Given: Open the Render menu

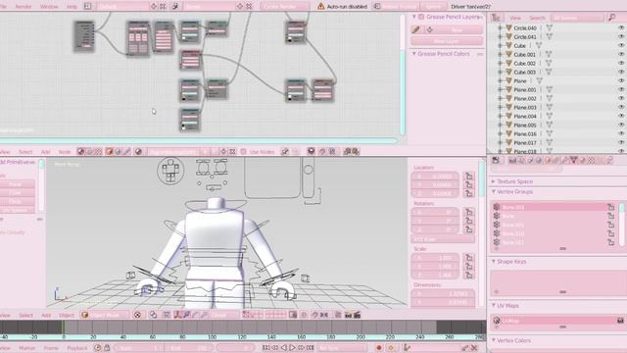Looking at the screenshot, I should click(24, 7).
